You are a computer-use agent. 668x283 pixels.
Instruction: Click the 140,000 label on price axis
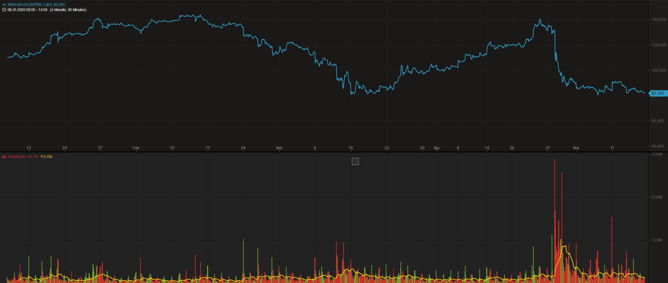(659, 20)
